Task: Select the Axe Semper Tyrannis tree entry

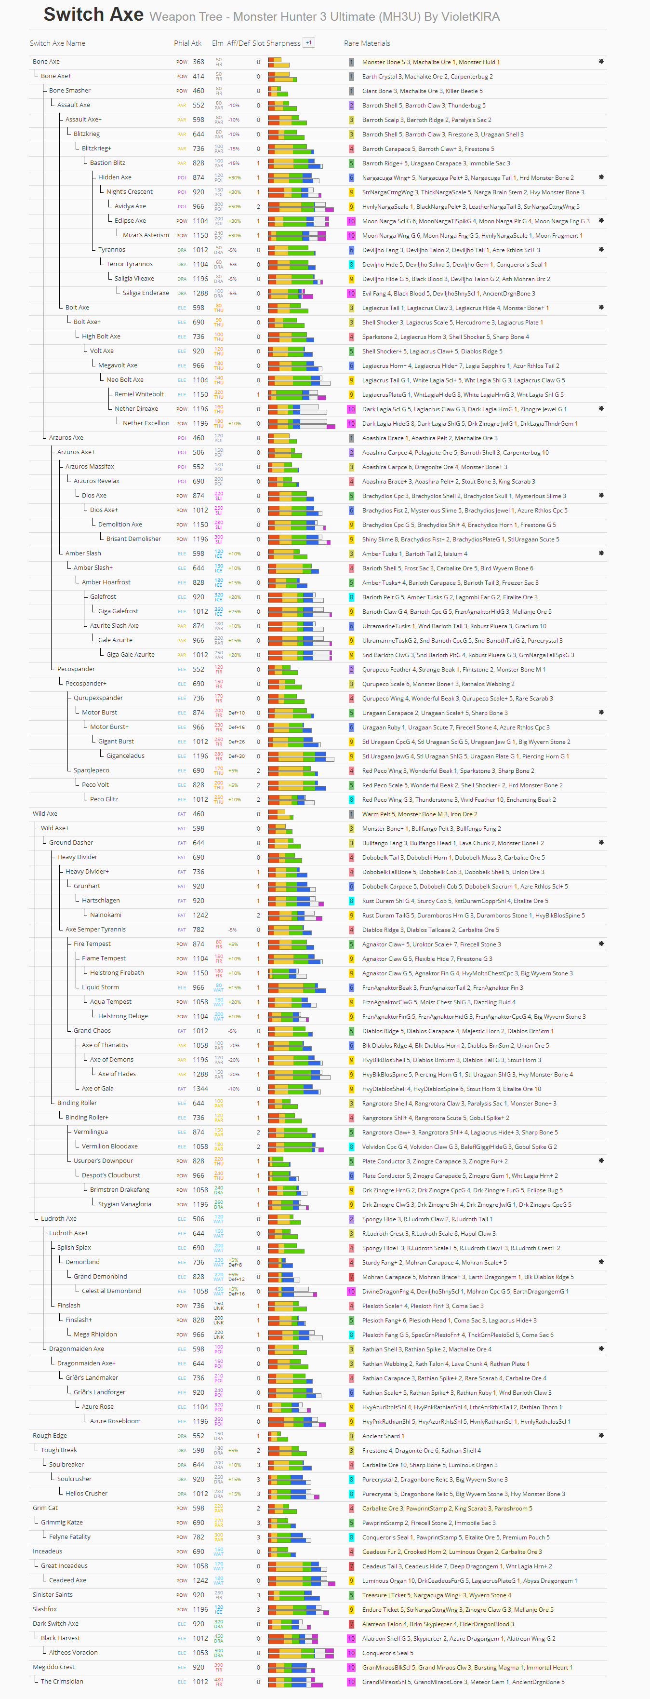Action: pyautogui.click(x=95, y=930)
